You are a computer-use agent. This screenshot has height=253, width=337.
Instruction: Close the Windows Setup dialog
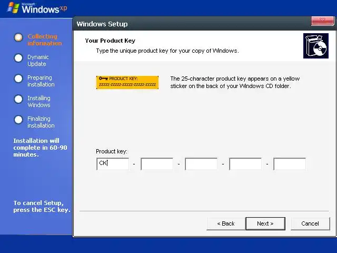click(322, 21)
